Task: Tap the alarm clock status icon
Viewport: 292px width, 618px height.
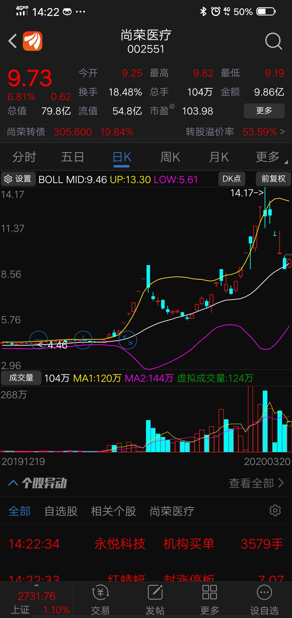Action: pos(215,11)
